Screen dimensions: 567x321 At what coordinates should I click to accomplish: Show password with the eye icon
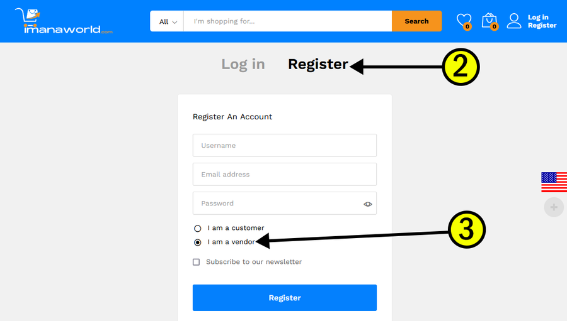(367, 204)
